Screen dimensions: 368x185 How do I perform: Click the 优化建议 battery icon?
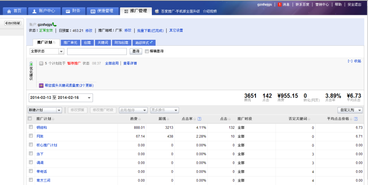[x=31, y=64]
